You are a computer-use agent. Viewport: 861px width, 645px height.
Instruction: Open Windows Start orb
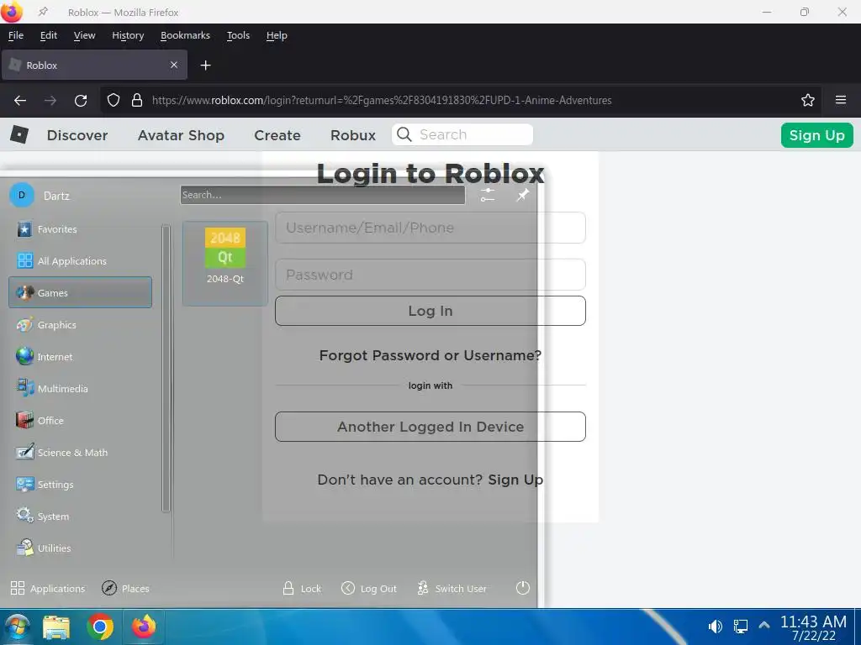click(17, 627)
